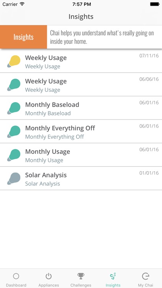162x288 pixels.
Task: Switch to the My Chai tab
Action: point(145,280)
